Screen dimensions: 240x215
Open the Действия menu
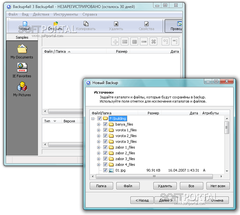coord(41,14)
